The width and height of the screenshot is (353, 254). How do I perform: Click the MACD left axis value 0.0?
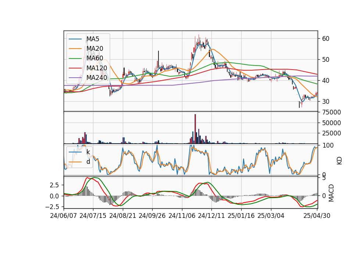pos(54,196)
